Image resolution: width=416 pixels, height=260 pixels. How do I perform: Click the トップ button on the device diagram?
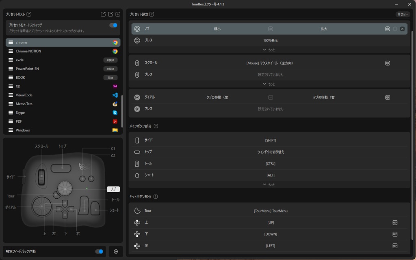point(61,168)
